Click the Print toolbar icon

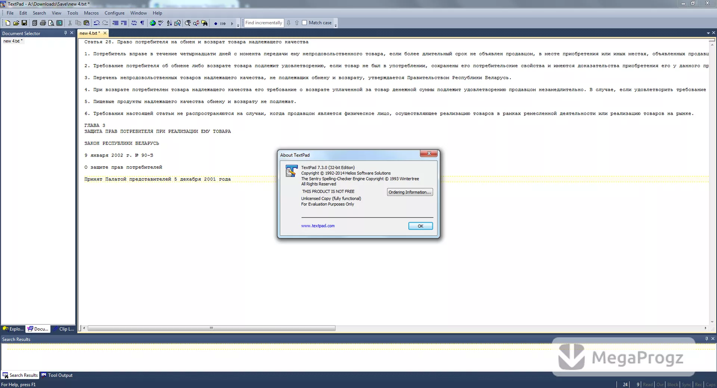click(x=43, y=23)
